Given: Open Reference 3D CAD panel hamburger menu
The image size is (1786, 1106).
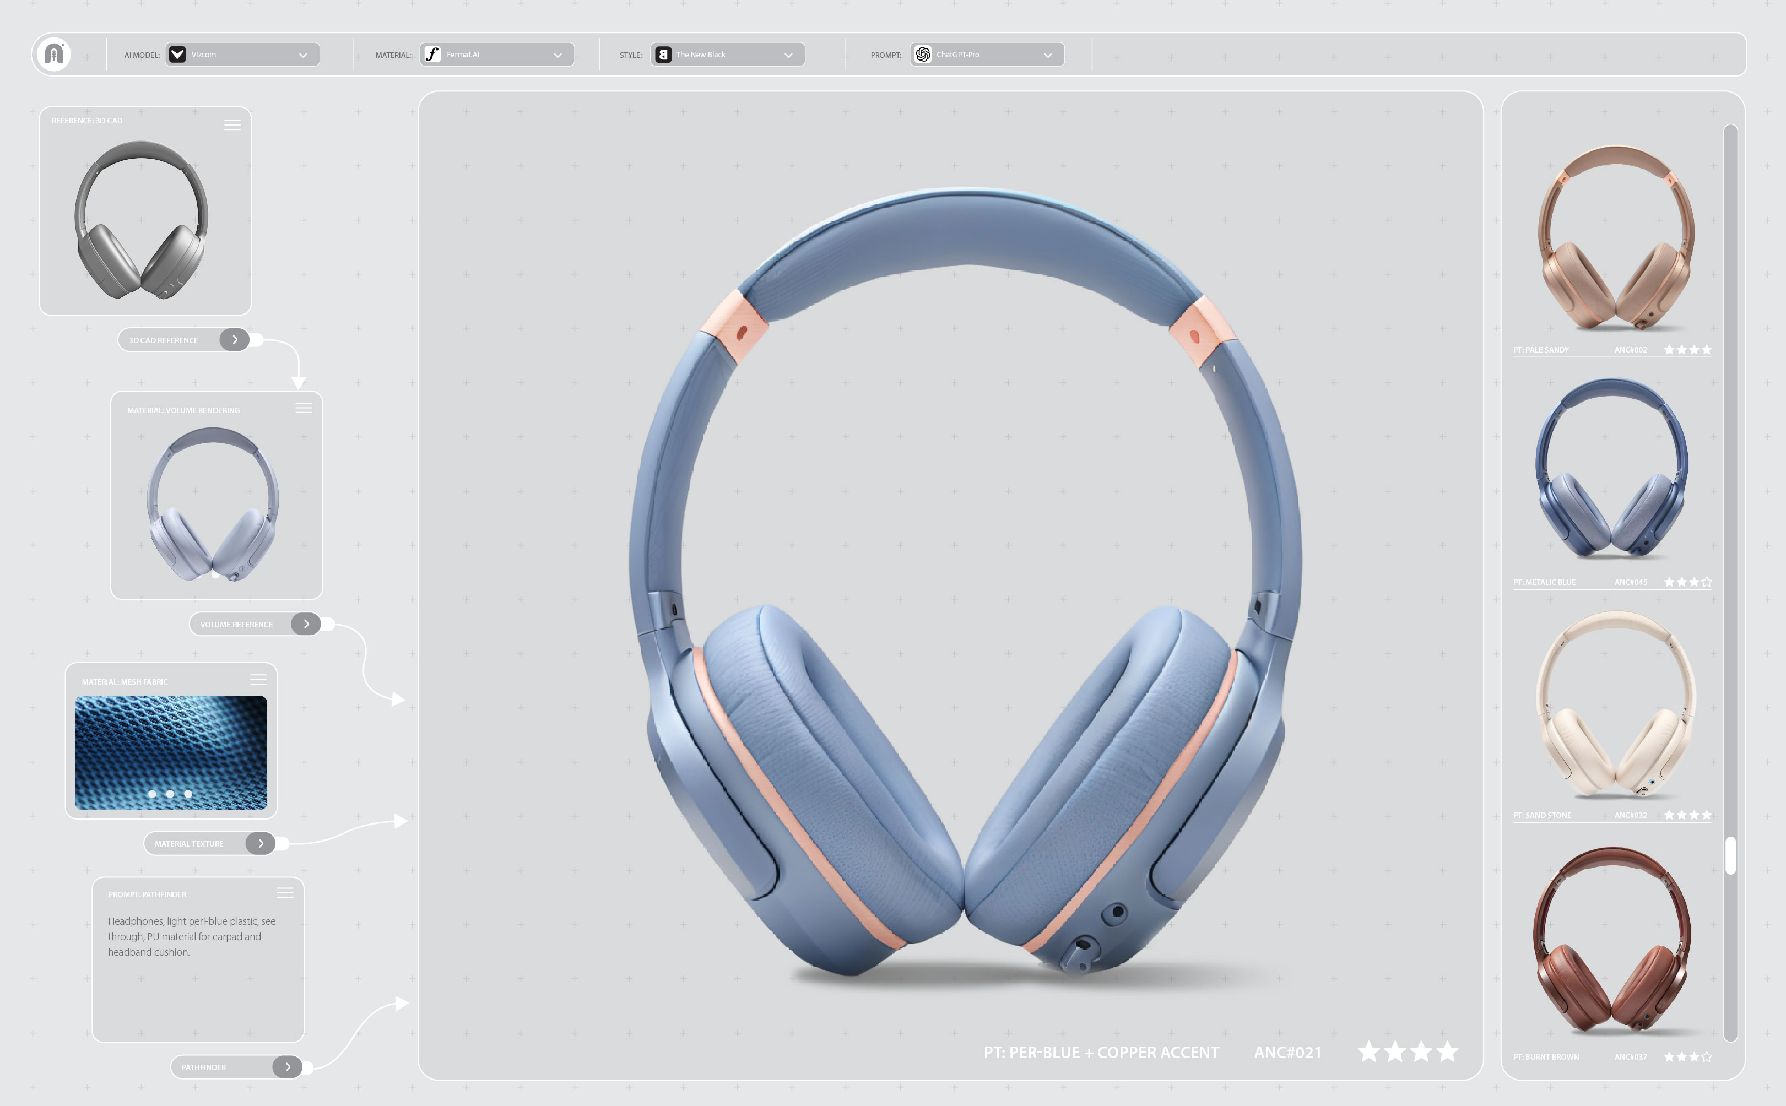Looking at the screenshot, I should (x=232, y=125).
